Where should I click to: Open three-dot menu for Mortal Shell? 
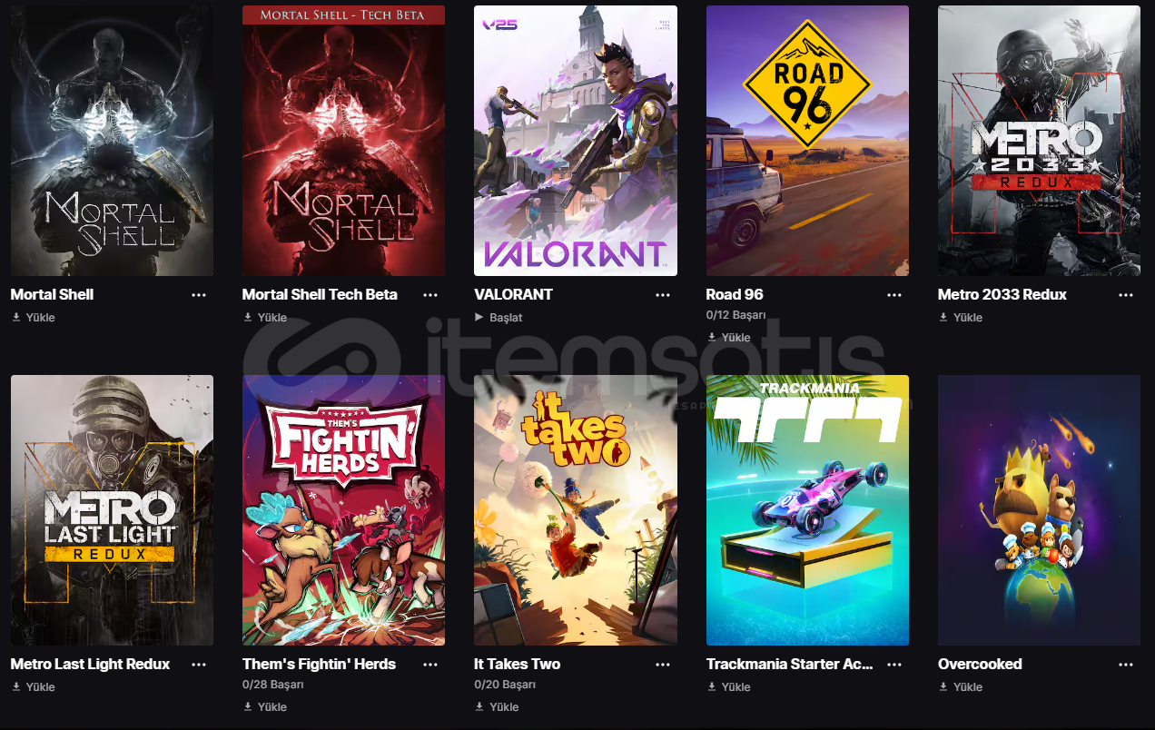199,295
